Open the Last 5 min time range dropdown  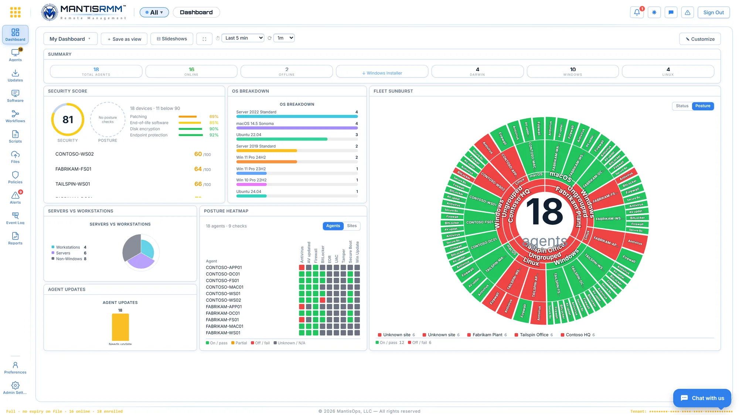[x=243, y=38]
